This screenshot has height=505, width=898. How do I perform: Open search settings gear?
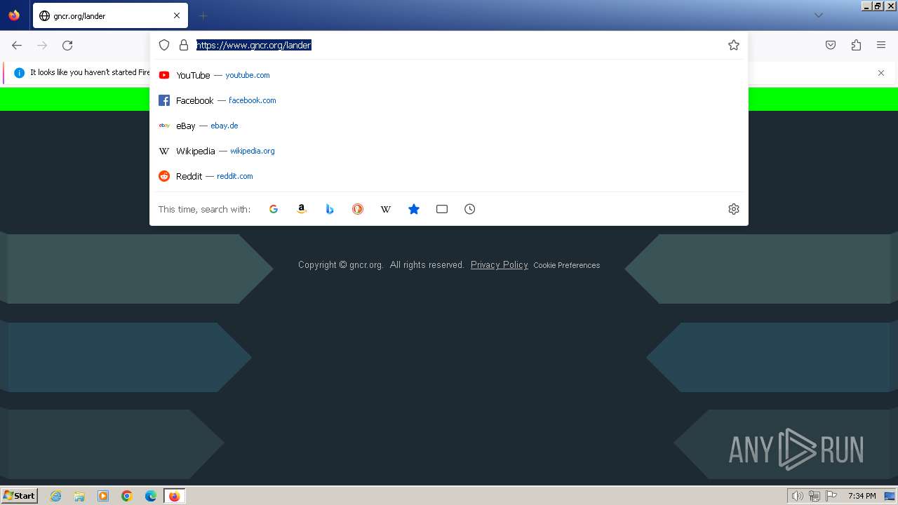734,209
